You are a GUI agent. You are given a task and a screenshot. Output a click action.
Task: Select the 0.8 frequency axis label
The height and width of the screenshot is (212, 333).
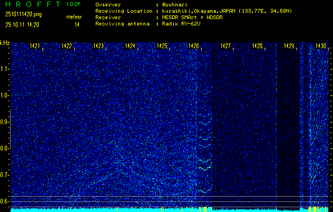(x=5, y=148)
